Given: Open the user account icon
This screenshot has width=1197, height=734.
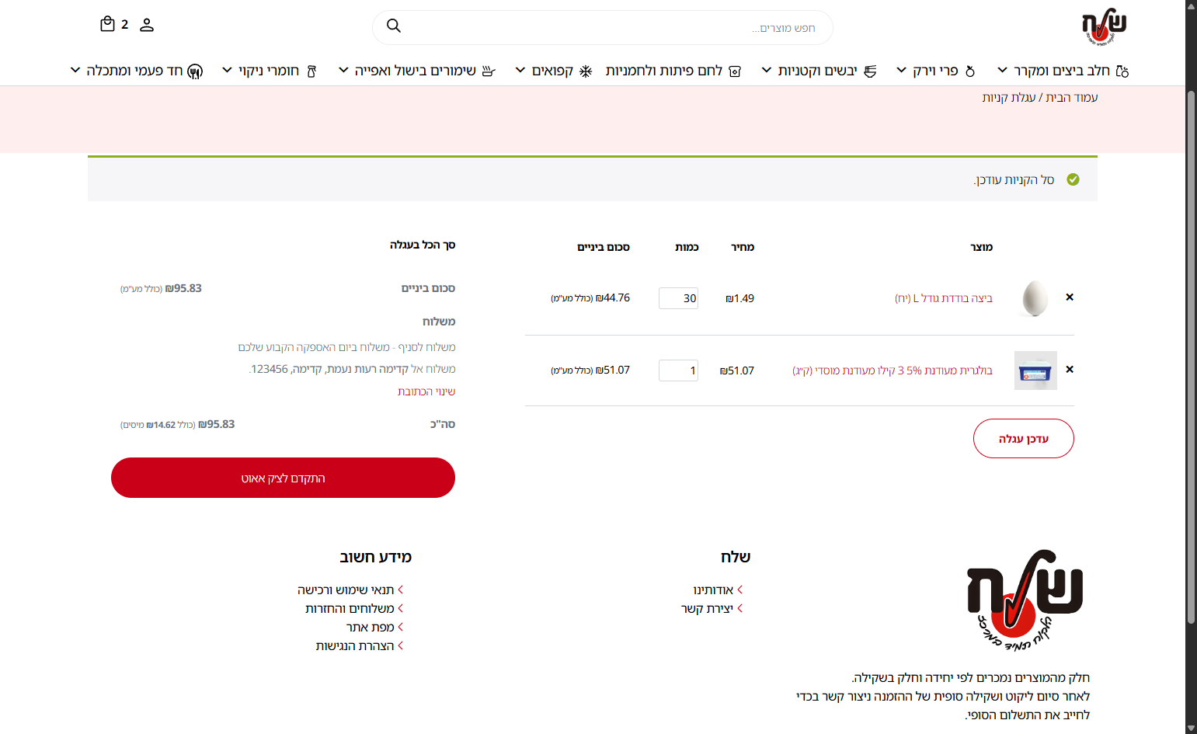Looking at the screenshot, I should (x=147, y=25).
